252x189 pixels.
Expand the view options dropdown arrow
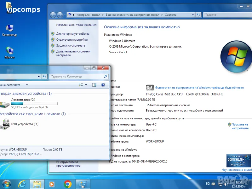tap(86, 85)
